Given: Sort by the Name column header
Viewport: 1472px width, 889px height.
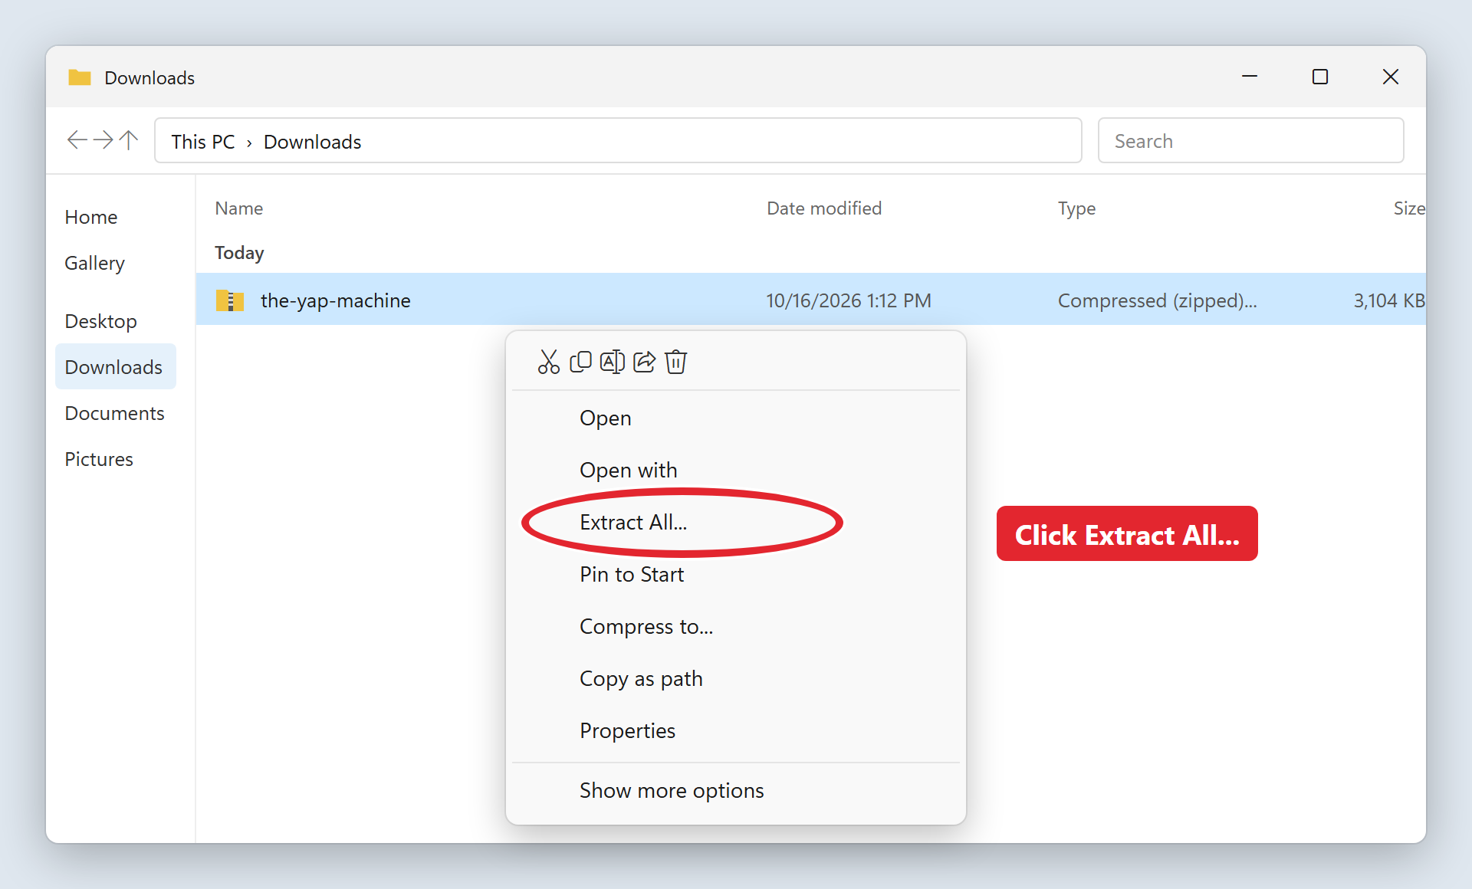Looking at the screenshot, I should tap(238, 208).
